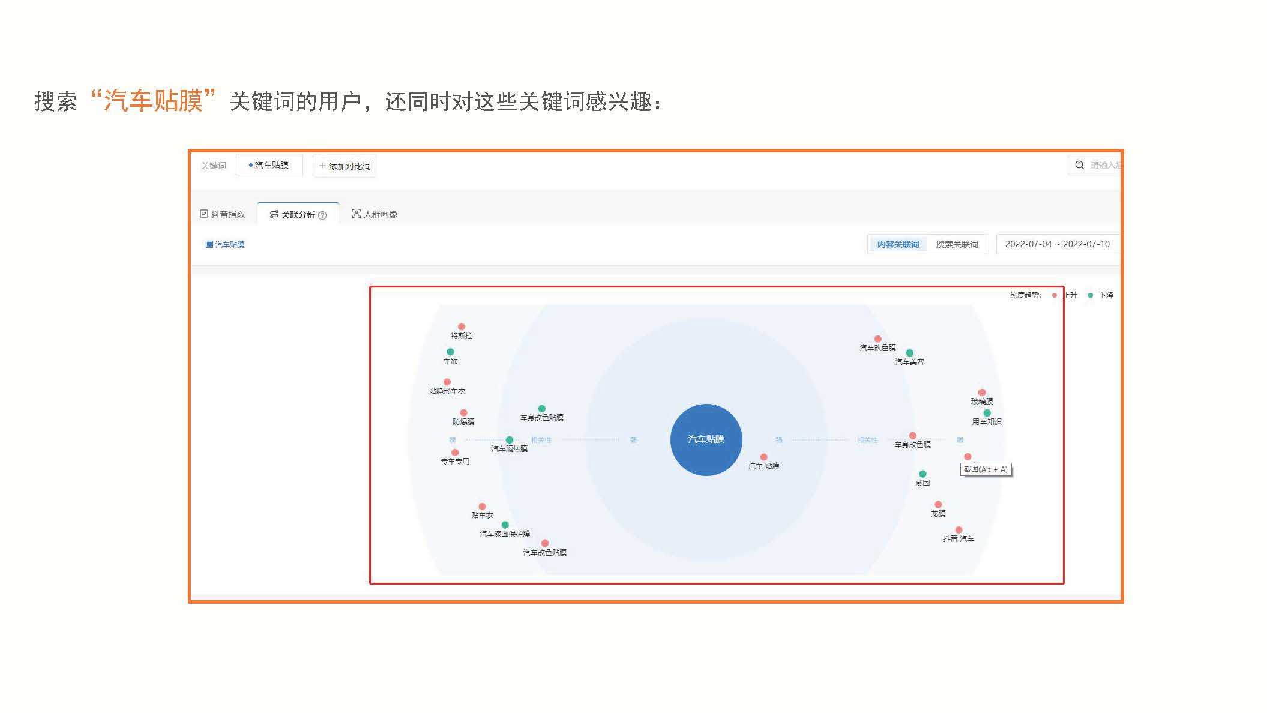Open the 抖音指数 tab
The image size is (1267, 713).
tap(222, 214)
